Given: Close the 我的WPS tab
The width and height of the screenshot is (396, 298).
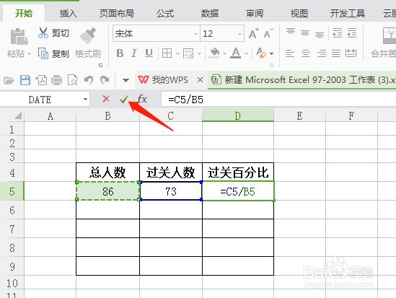Looking at the screenshot, I should click(200, 80).
